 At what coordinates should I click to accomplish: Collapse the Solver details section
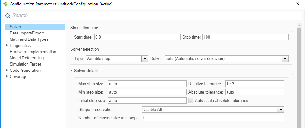click(x=72, y=71)
